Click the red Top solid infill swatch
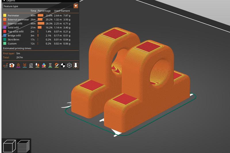 click(5, 31)
